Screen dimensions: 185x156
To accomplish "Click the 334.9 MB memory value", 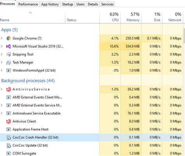I will [132, 47].
